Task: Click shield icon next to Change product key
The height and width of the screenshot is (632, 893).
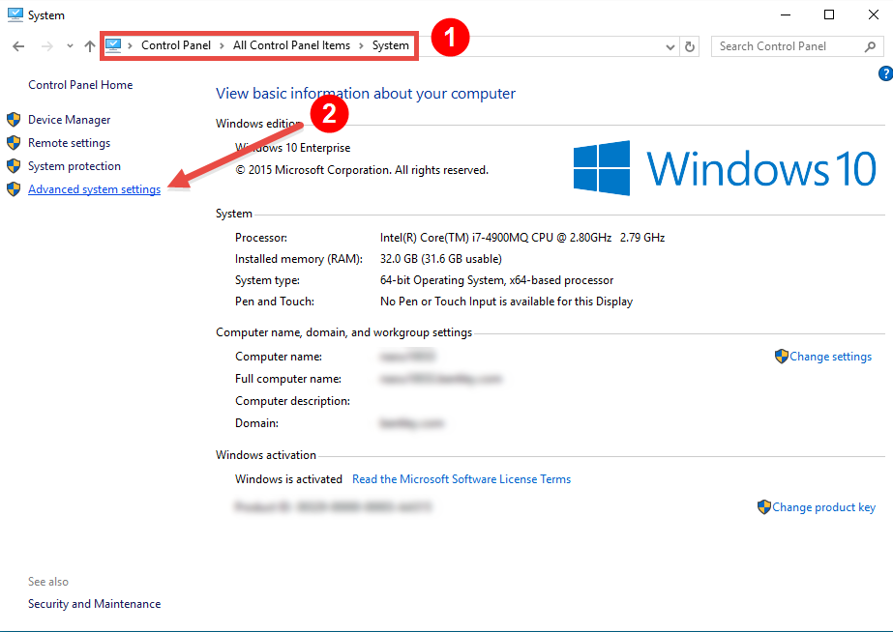Action: point(763,506)
